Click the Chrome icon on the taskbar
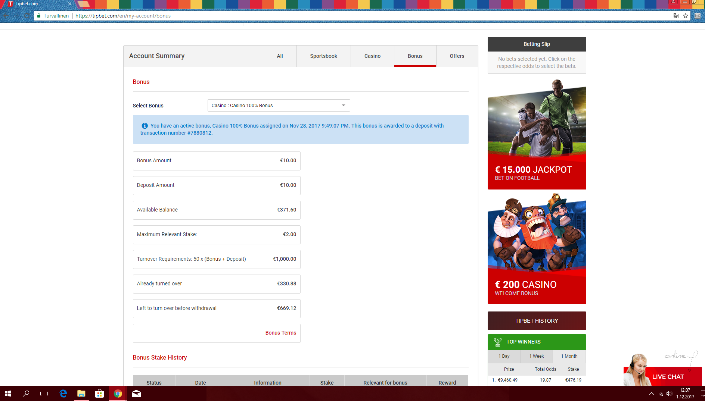This screenshot has width=705, height=401. point(118,394)
